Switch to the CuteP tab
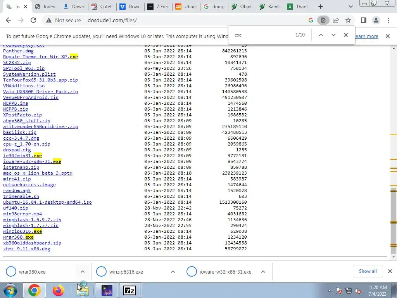This screenshot has width=397, height=298. click(x=102, y=7)
